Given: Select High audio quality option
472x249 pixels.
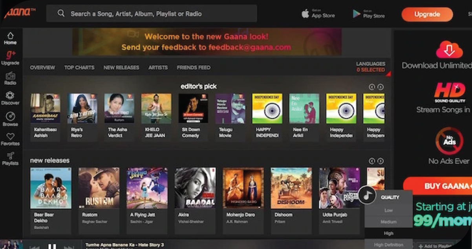Looking at the screenshot, I should (388, 233).
